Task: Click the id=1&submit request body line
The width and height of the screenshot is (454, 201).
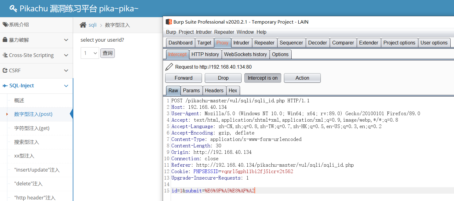Action: pos(213,191)
